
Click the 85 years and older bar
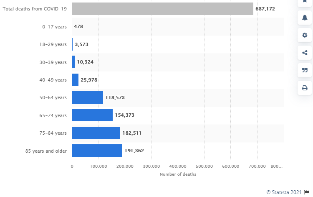click(x=97, y=151)
